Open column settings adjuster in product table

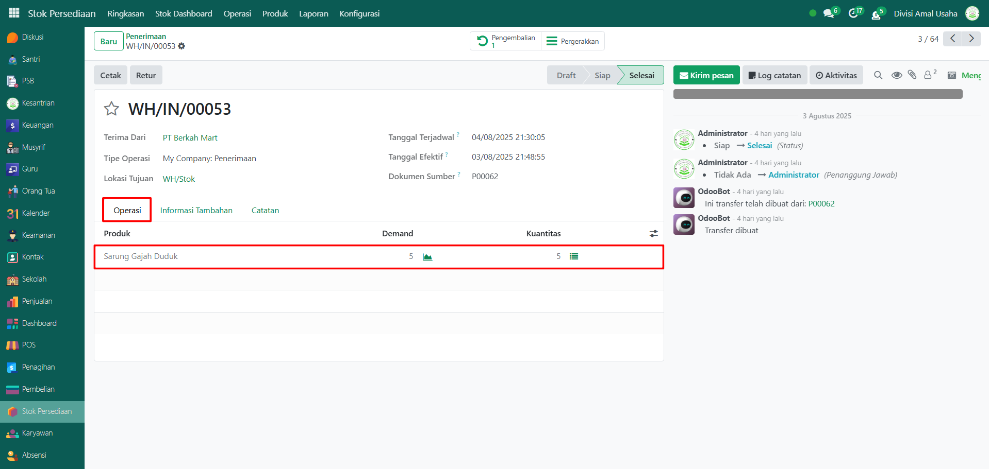pos(653,234)
